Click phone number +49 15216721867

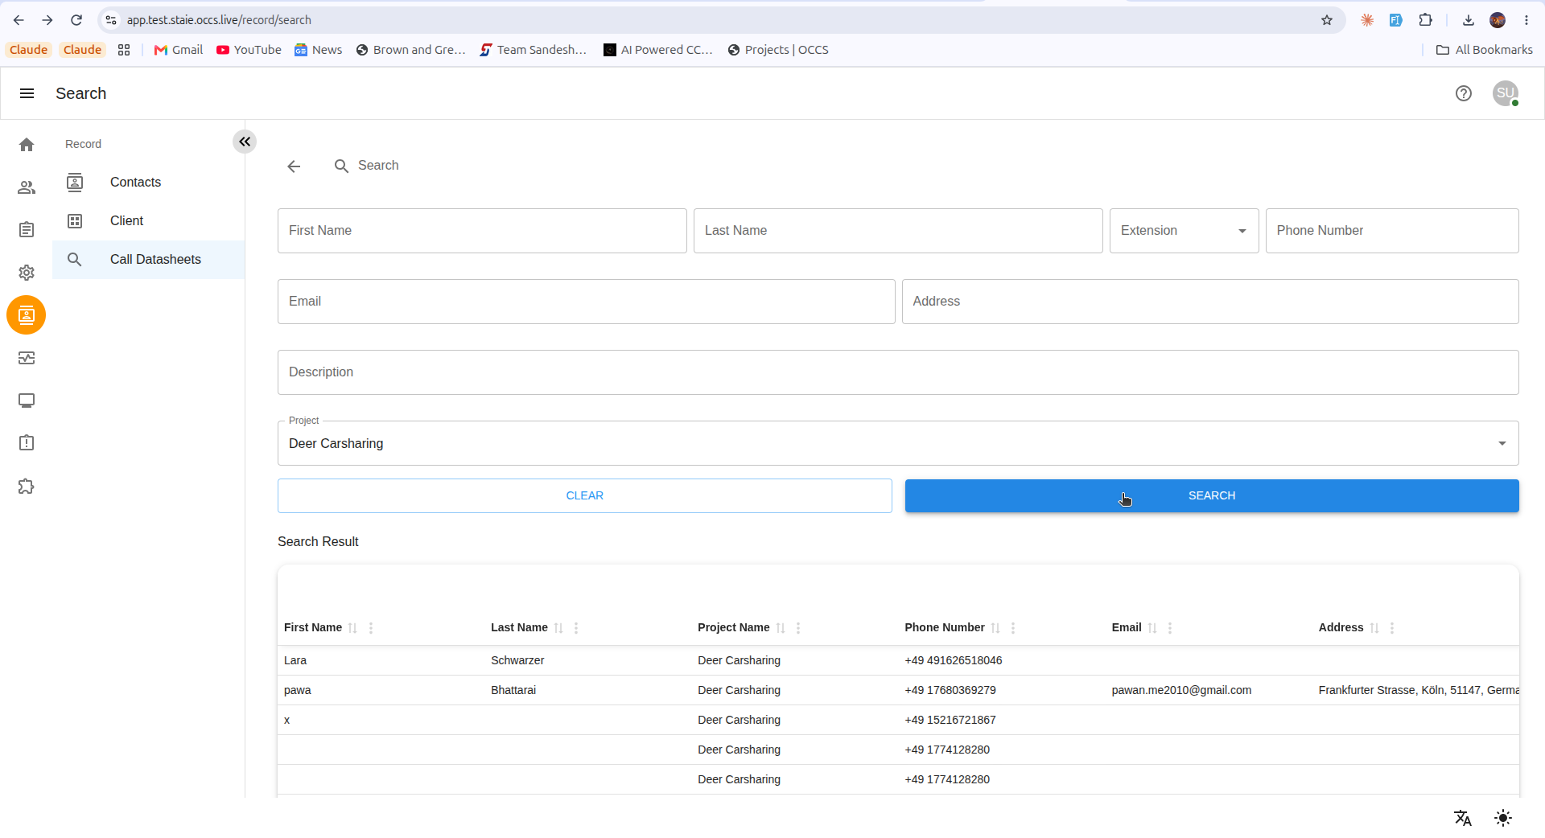pos(950,720)
